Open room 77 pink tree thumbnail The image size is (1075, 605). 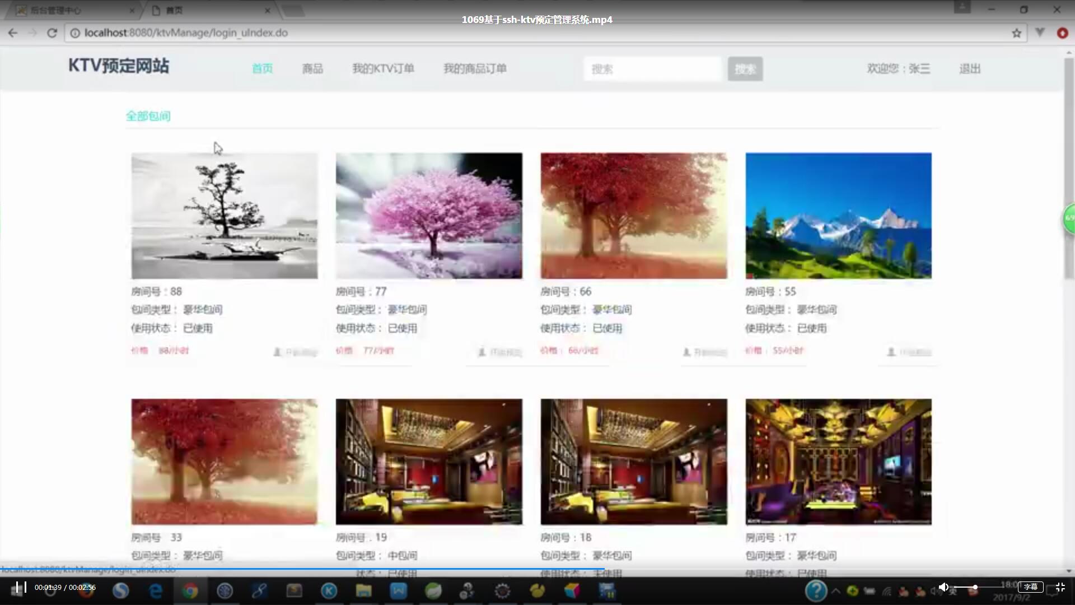[x=429, y=216]
